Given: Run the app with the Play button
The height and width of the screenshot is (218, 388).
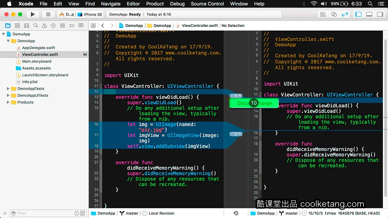Looking at the screenshot, I should point(32,14).
